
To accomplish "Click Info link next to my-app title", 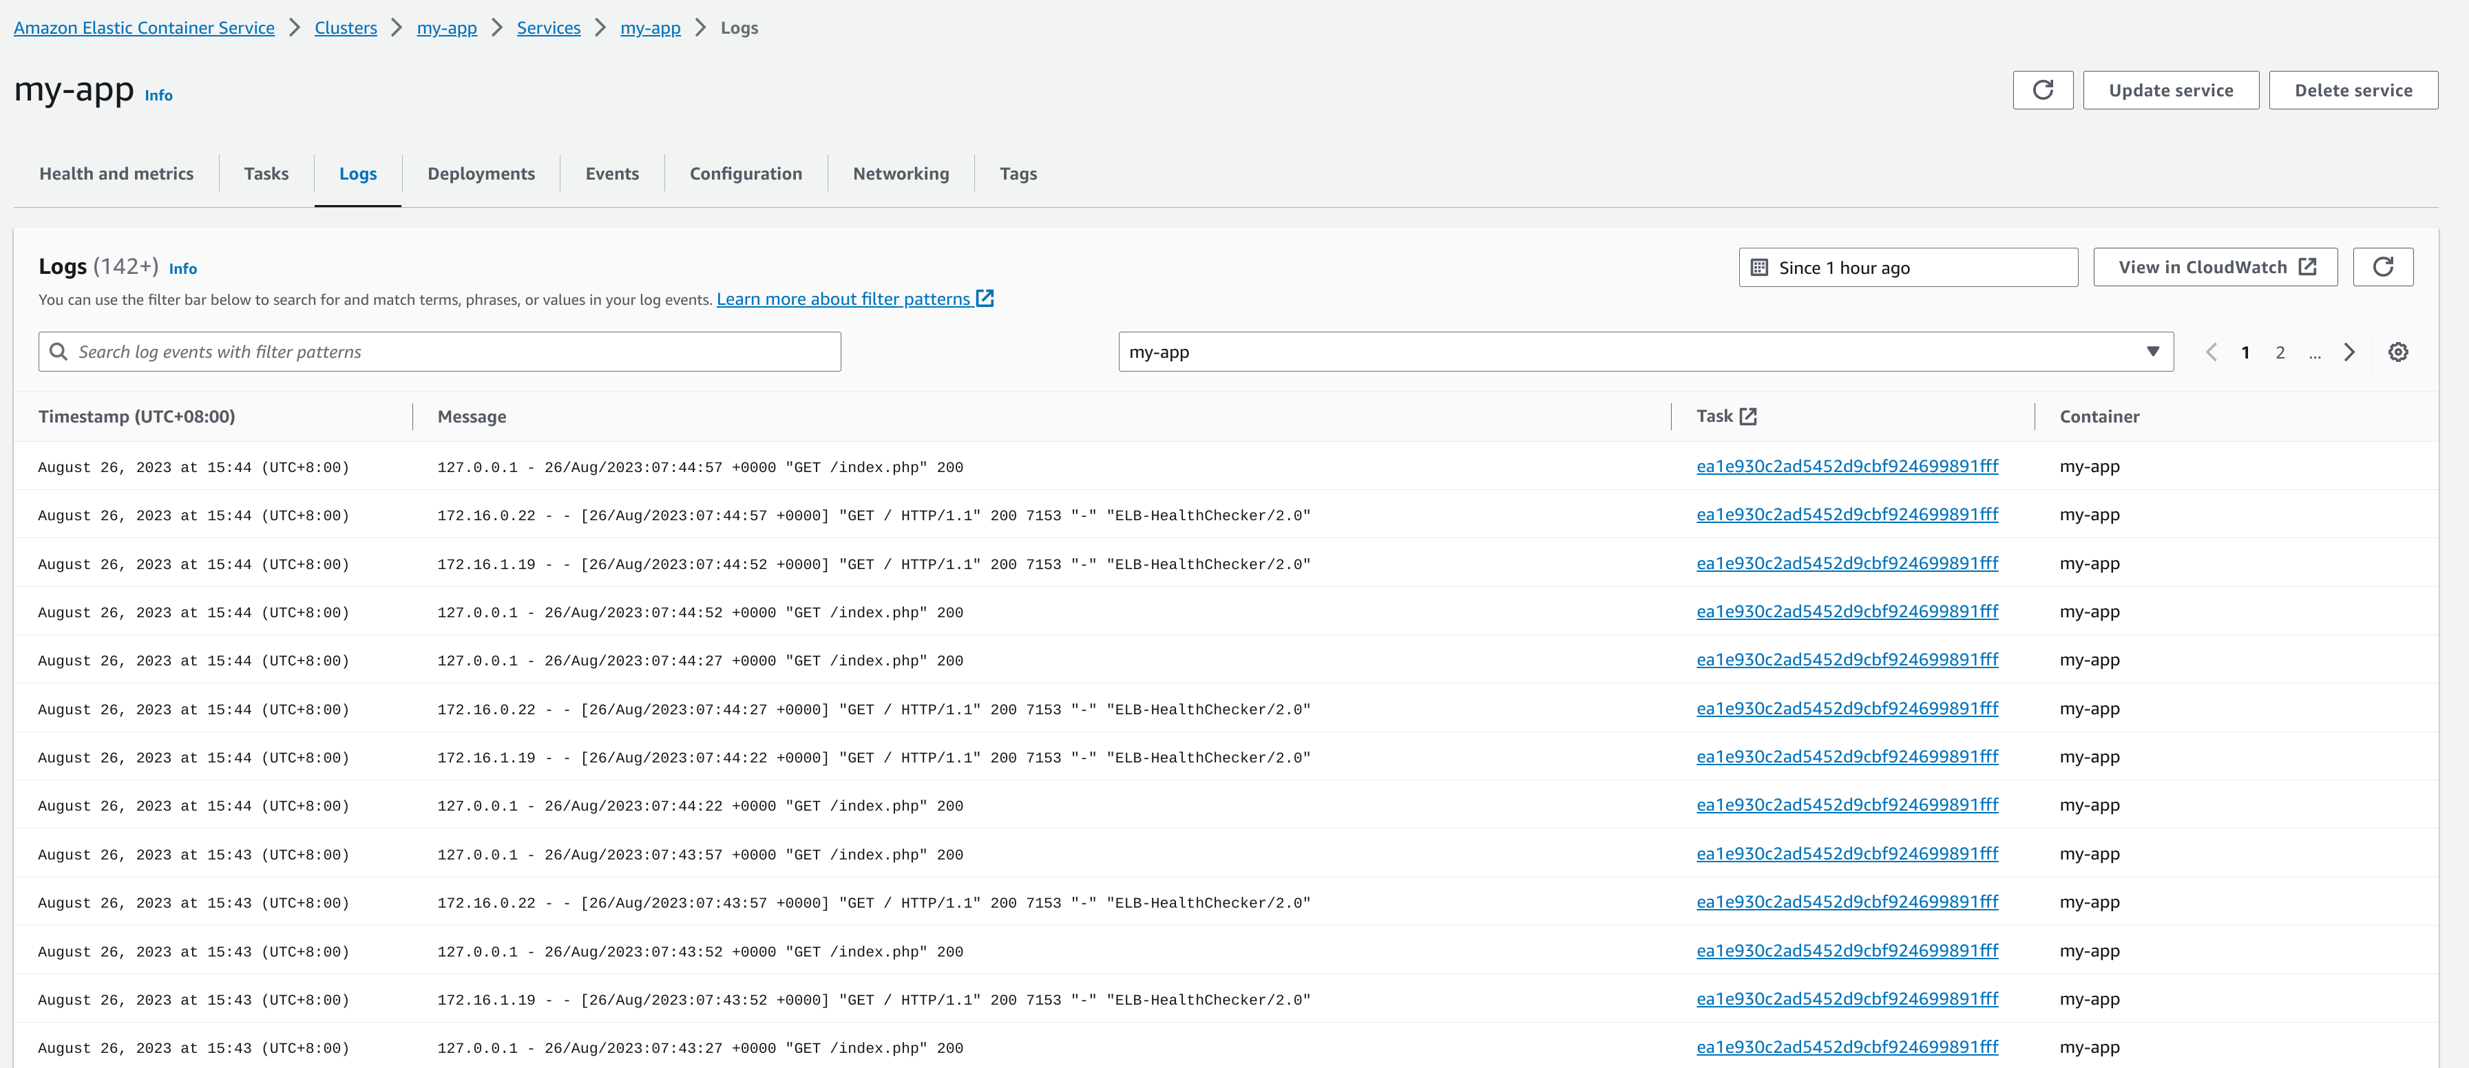I will tap(158, 95).
